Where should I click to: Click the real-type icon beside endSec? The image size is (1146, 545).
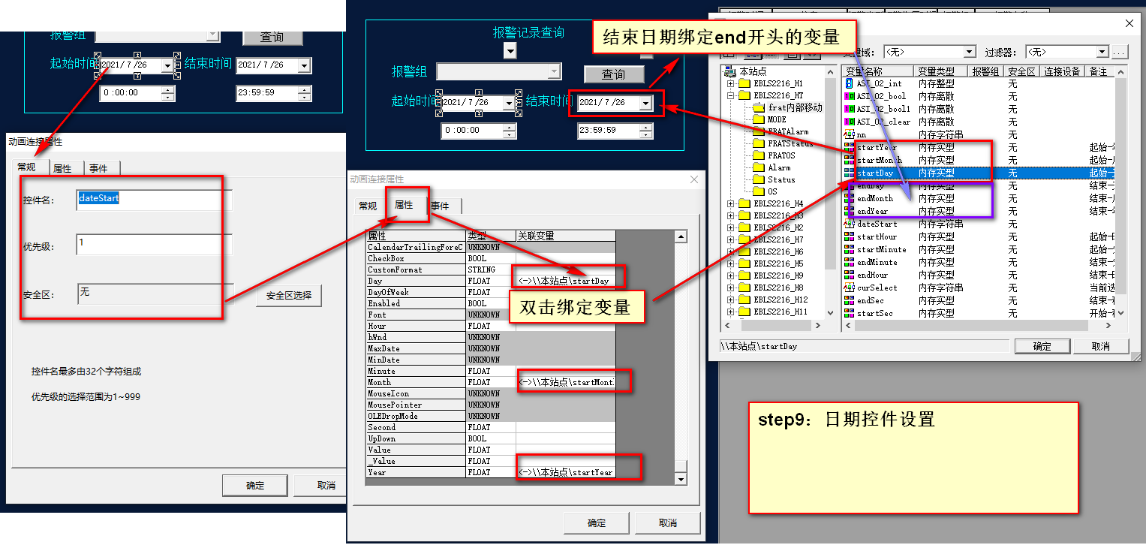[849, 300]
